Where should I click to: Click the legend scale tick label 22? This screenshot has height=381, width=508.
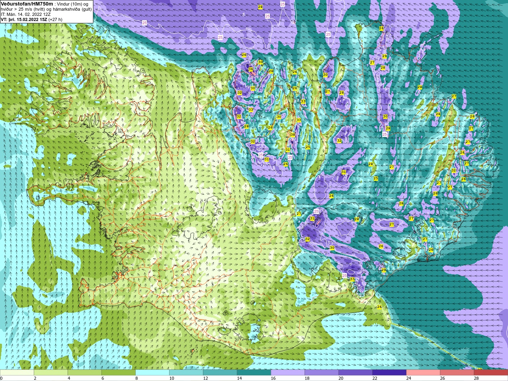[x=375, y=378]
